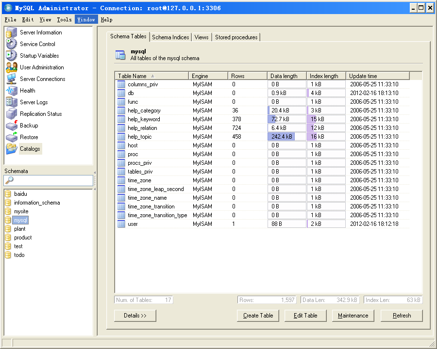The image size is (437, 349).
Task: Sort by the Index length column header
Action: [x=326, y=76]
